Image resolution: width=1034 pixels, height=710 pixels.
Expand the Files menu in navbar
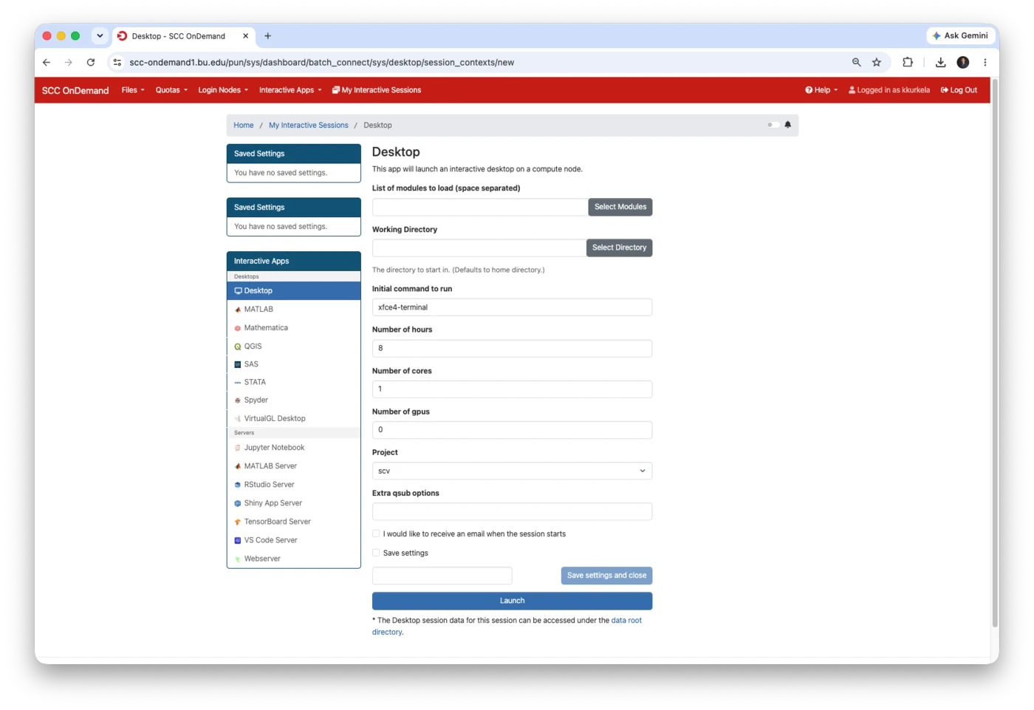point(133,90)
